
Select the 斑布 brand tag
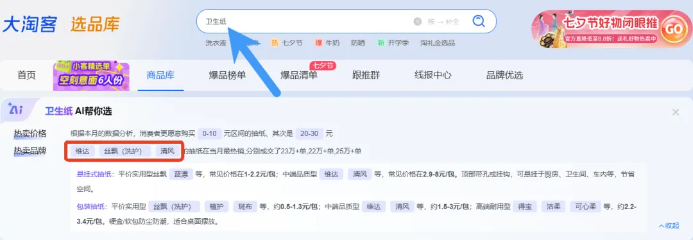[245, 207]
